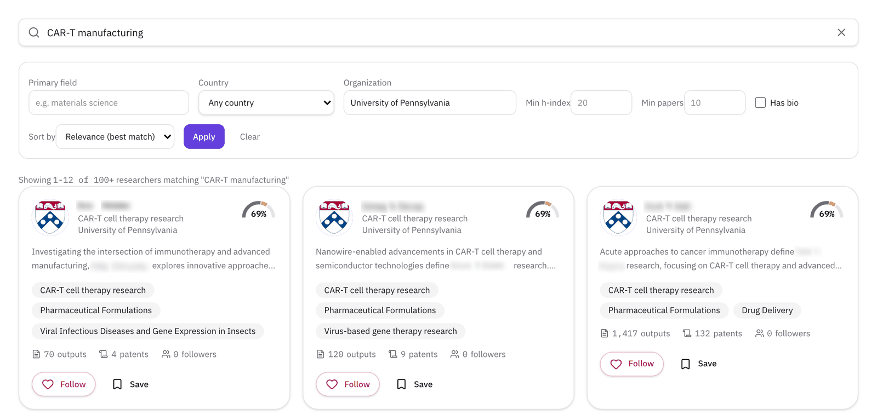The width and height of the screenshot is (877, 415).
Task: Edit the Organization field University of Pennsylvania
Action: pos(430,103)
